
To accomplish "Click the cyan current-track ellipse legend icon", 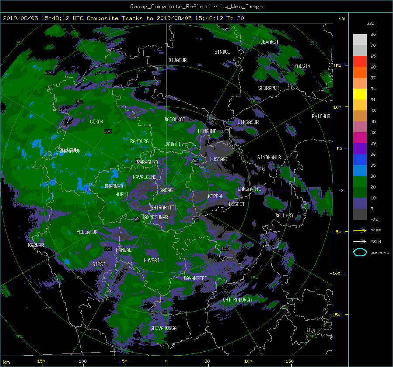I will pyautogui.click(x=360, y=252).
